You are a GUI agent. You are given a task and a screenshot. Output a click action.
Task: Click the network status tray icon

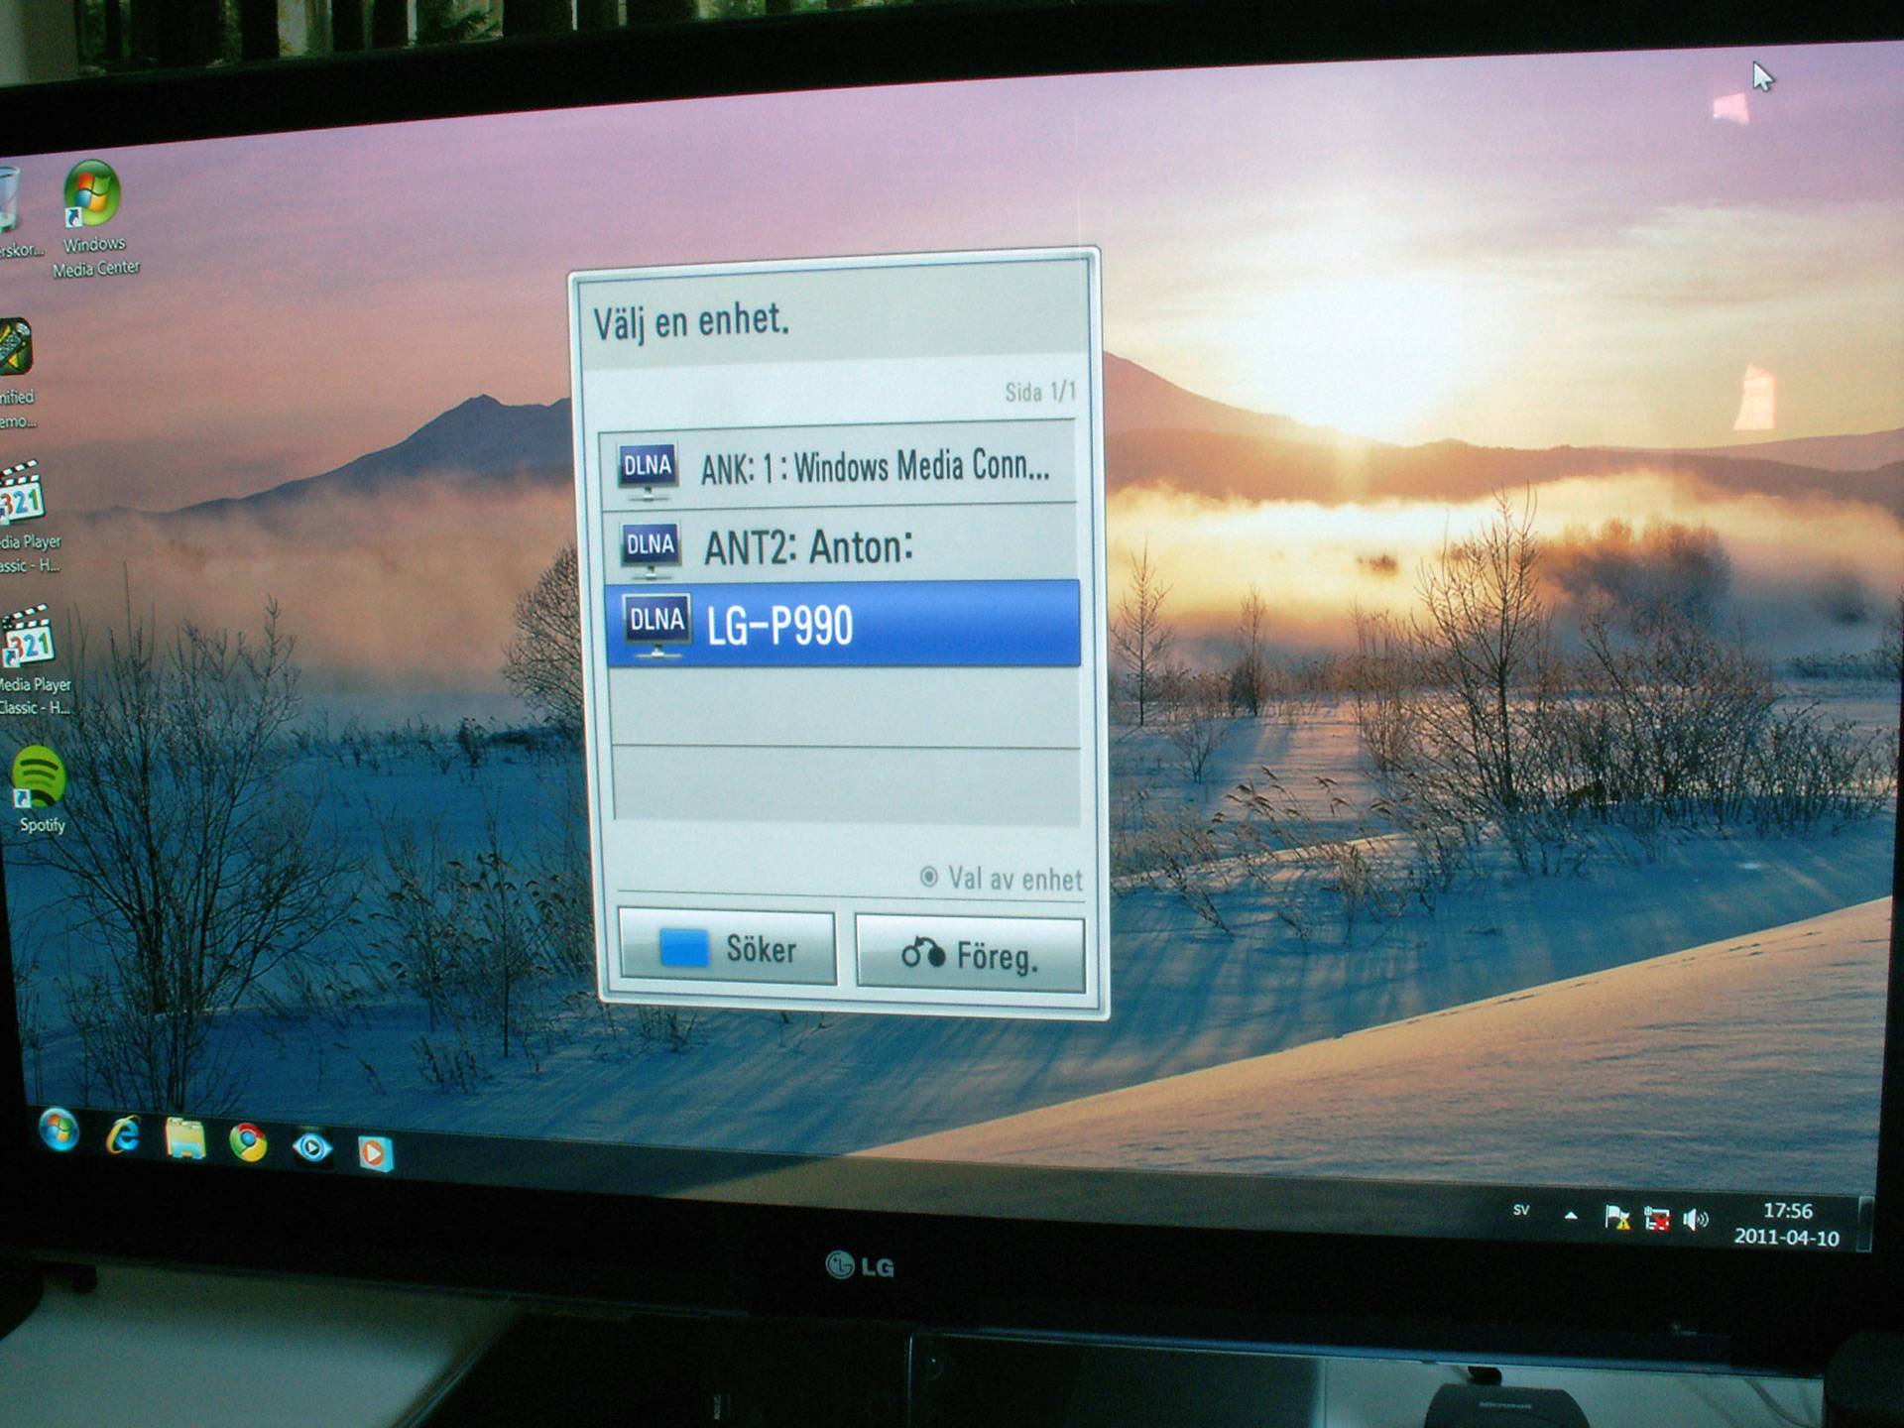tap(1656, 1219)
